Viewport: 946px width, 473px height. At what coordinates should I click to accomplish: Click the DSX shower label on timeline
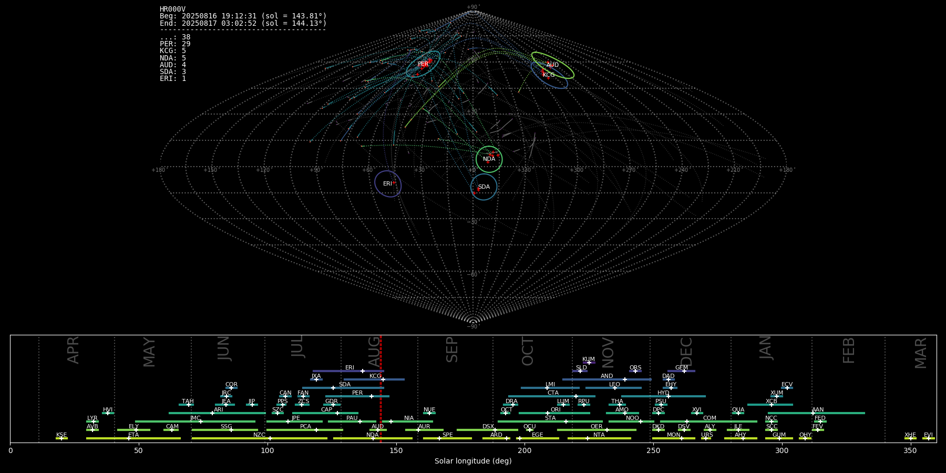(488, 427)
